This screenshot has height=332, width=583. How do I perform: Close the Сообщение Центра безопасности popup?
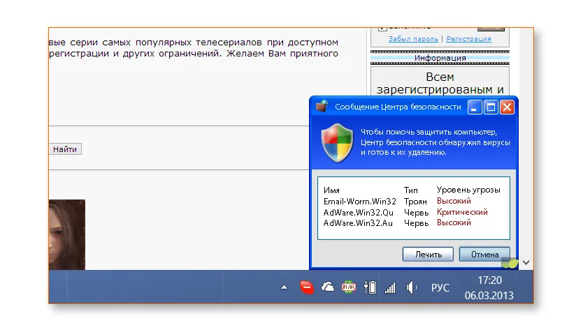[x=507, y=107]
